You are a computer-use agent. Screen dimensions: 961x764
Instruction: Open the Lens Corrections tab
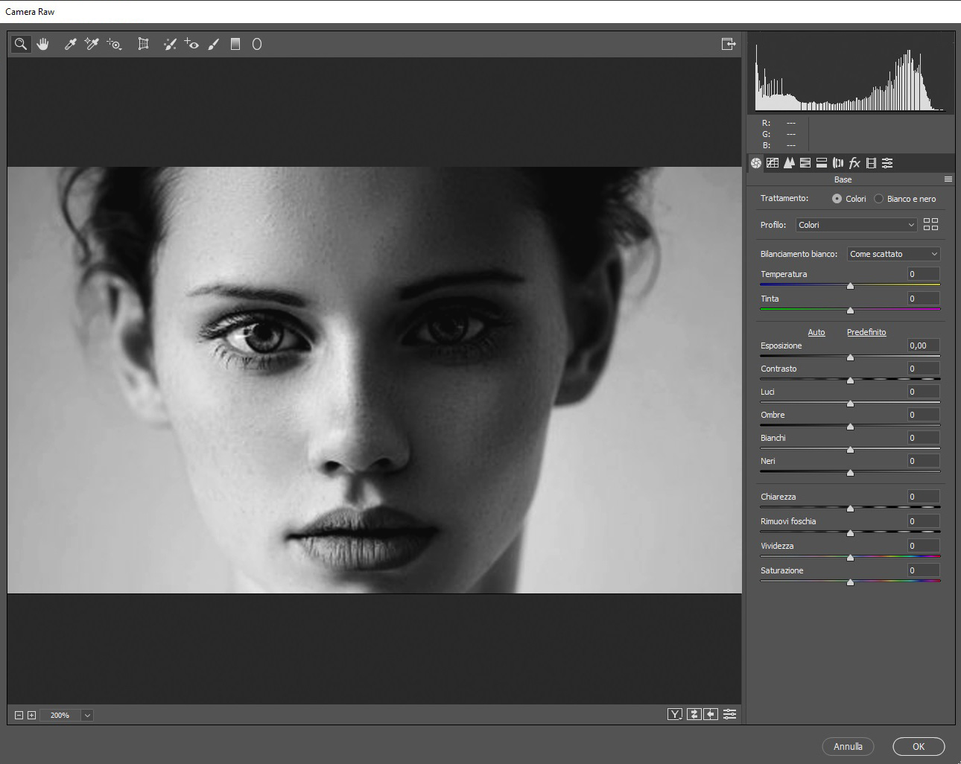click(838, 163)
